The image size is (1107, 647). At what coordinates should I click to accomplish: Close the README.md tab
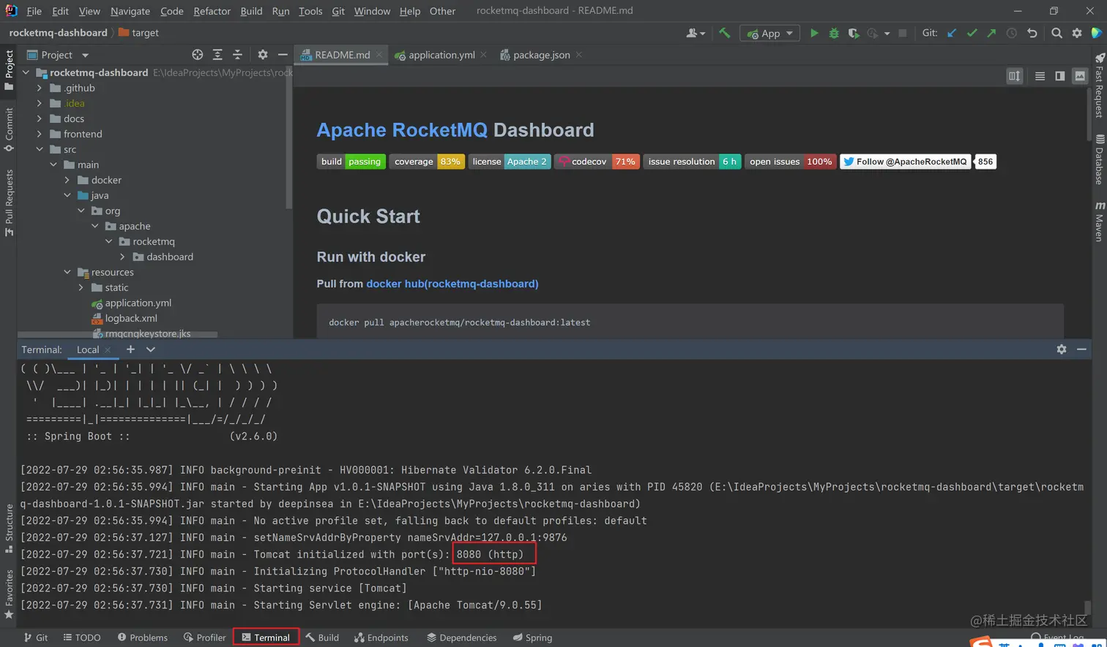click(379, 55)
